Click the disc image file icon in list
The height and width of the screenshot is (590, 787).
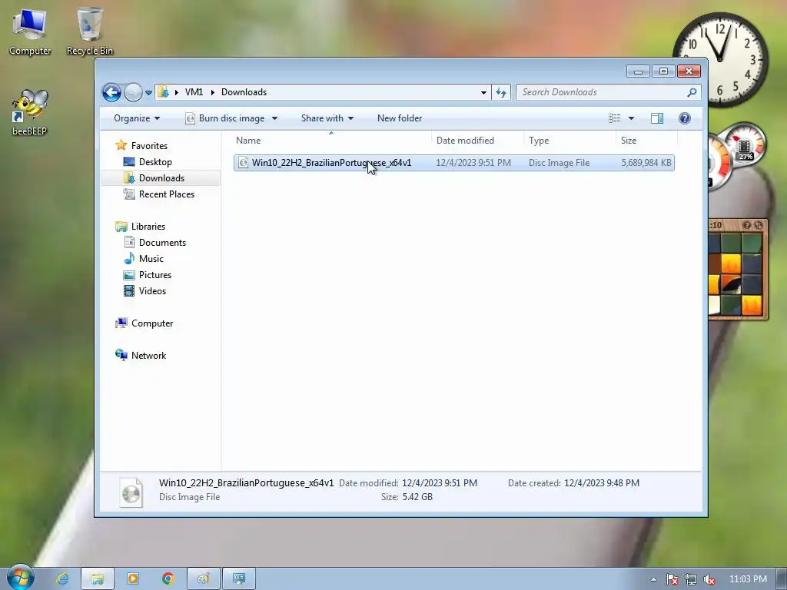(x=243, y=163)
